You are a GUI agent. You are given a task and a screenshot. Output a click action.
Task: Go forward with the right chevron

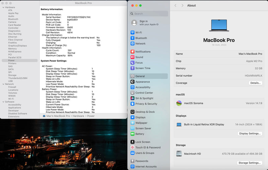click(x=182, y=5)
